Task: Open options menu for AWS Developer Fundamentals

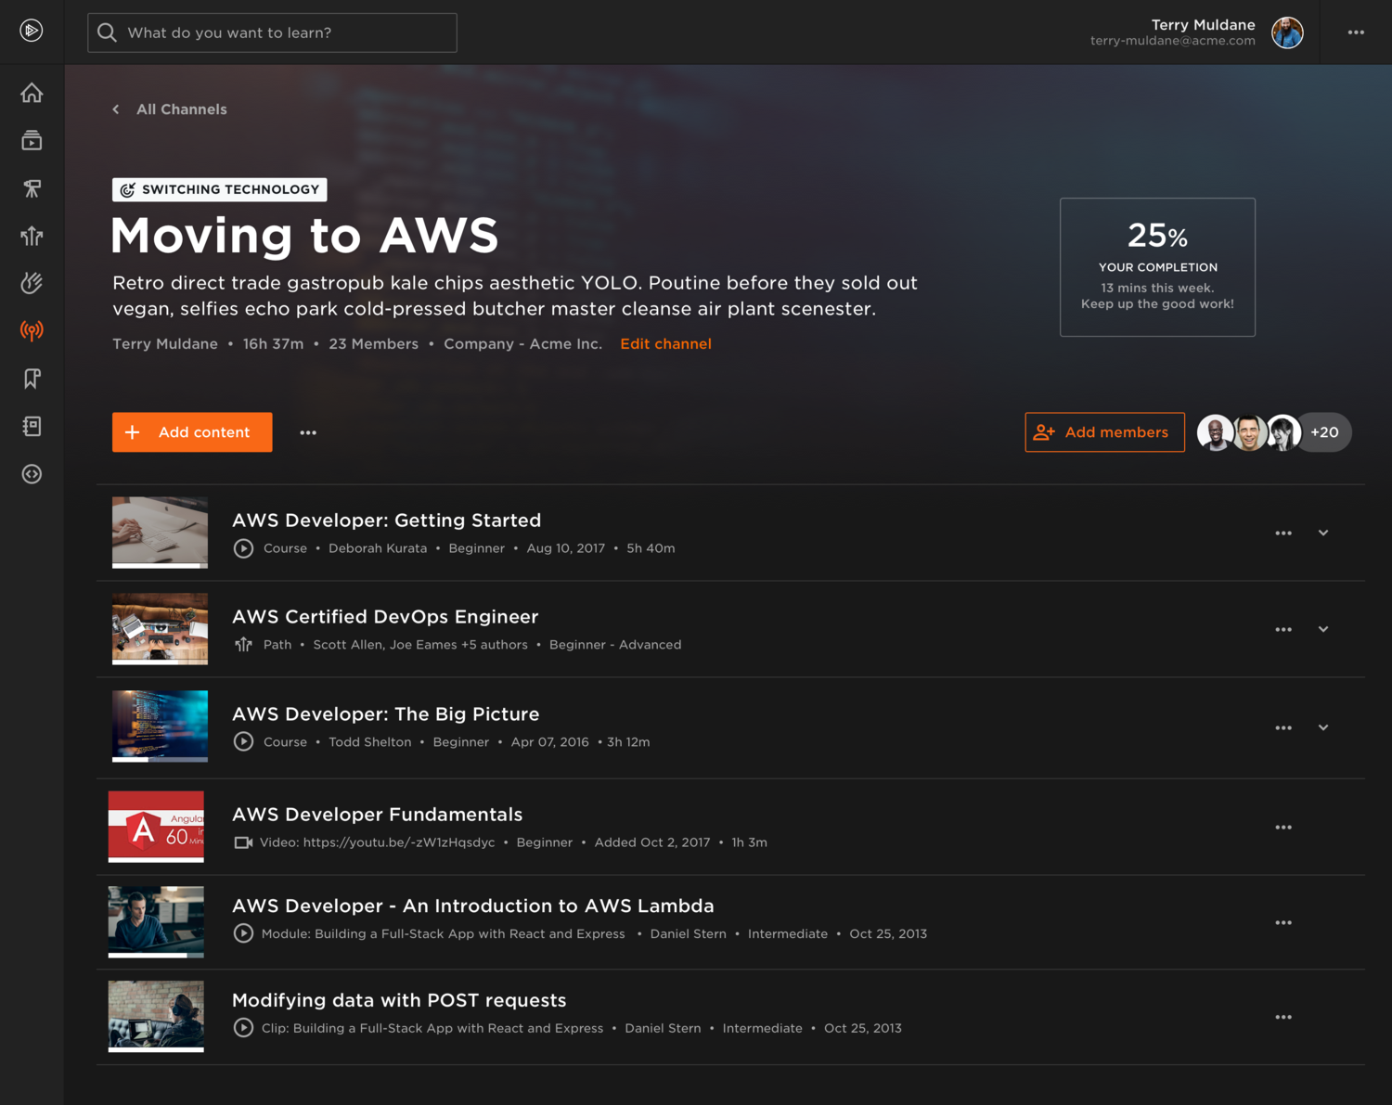Action: click(x=1283, y=827)
